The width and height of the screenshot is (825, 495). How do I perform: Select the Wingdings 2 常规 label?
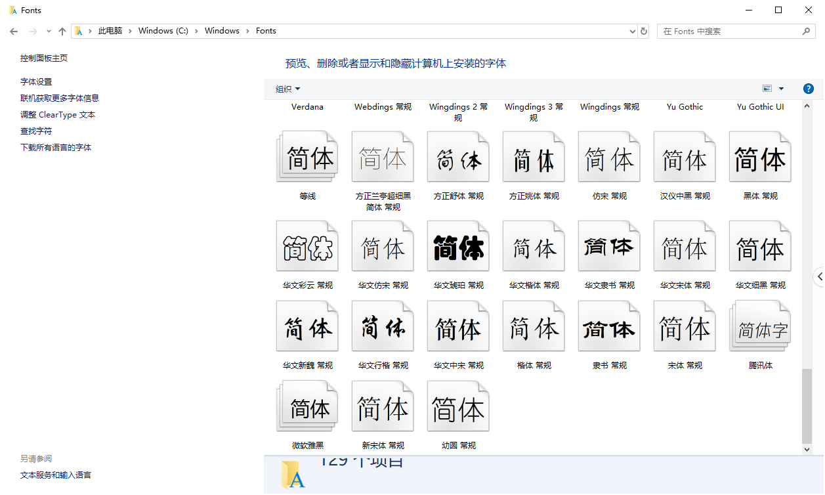pos(458,112)
